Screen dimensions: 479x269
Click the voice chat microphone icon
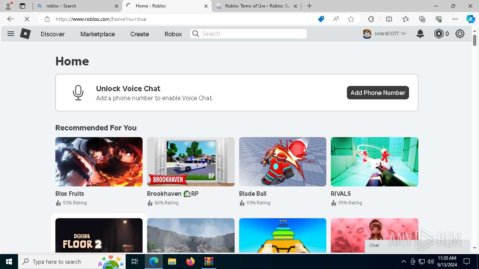(78, 93)
